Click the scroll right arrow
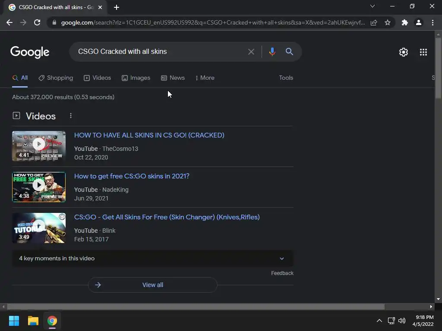The height and width of the screenshot is (331, 442). point(431,306)
